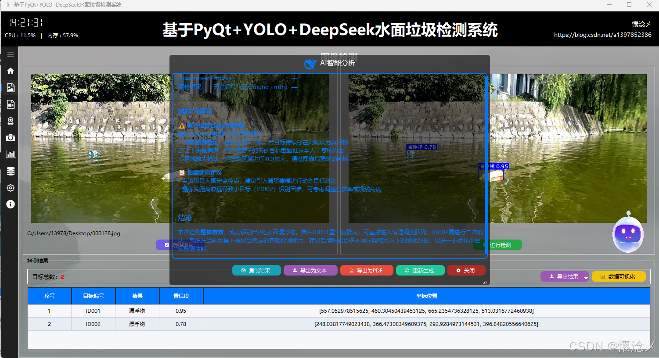Image resolution: width=659 pixels, height=358 pixels.
Task: Click the CPU usage readout
Action: point(20,36)
